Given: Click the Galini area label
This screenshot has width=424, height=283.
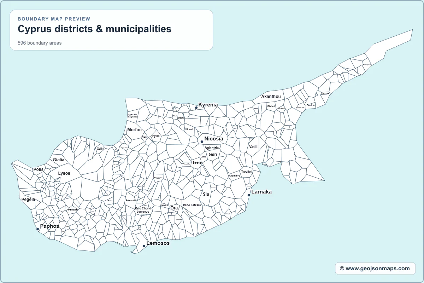Looking at the screenshot, I should tap(101, 149).
